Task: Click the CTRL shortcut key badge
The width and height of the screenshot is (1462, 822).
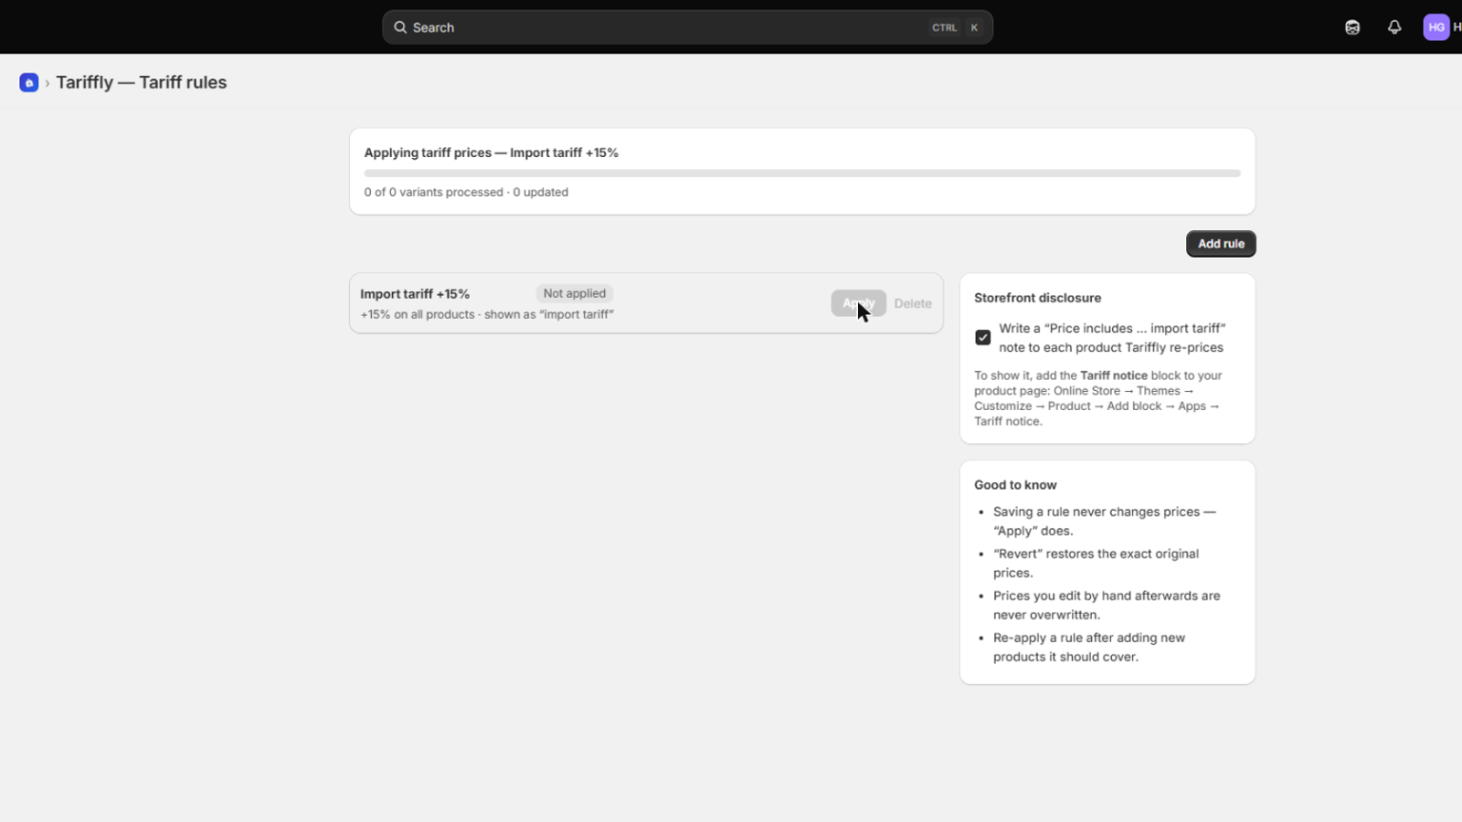Action: pos(944,27)
